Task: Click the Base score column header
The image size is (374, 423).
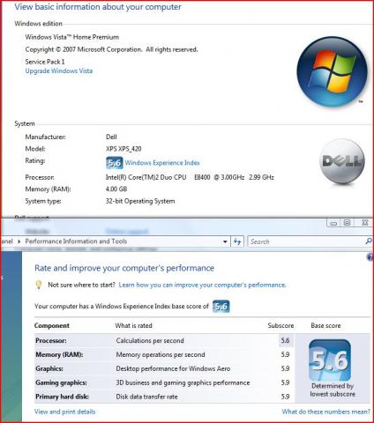Action: [x=325, y=325]
